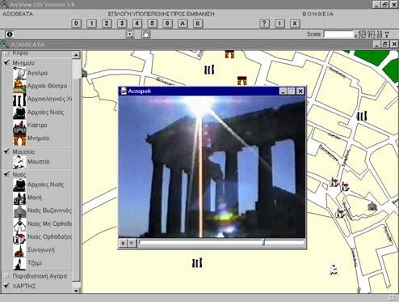399x302 pixels.
Task: Click subregion button 1
Action: [91, 23]
